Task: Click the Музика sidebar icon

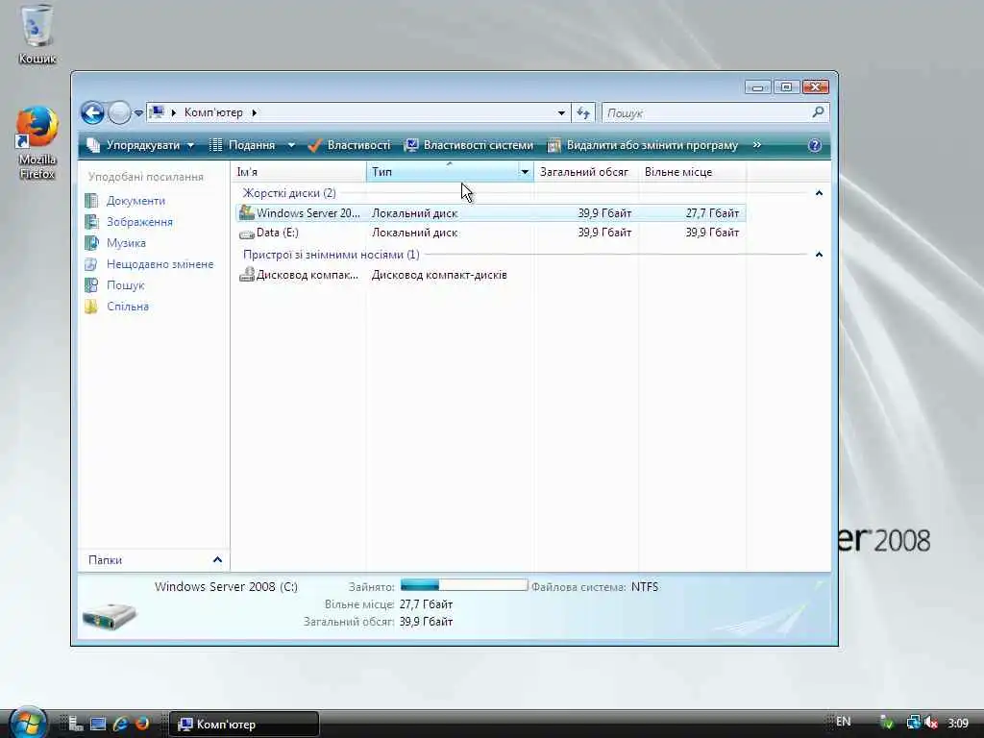Action: tap(91, 243)
